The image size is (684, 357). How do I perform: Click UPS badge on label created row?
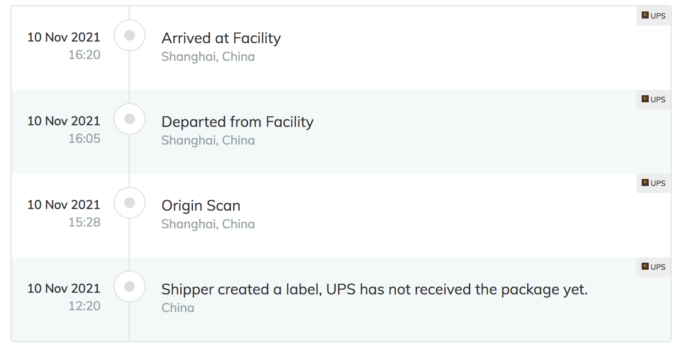pos(654,267)
